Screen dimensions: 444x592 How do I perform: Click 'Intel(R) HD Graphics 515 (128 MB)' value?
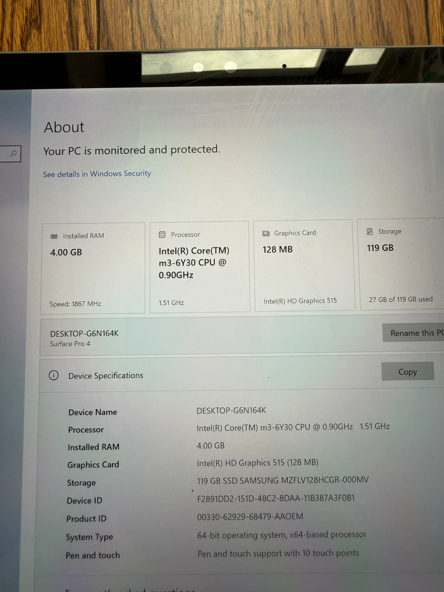coord(258,463)
